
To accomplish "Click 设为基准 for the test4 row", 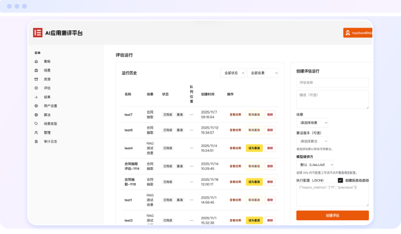I will (x=254, y=148).
